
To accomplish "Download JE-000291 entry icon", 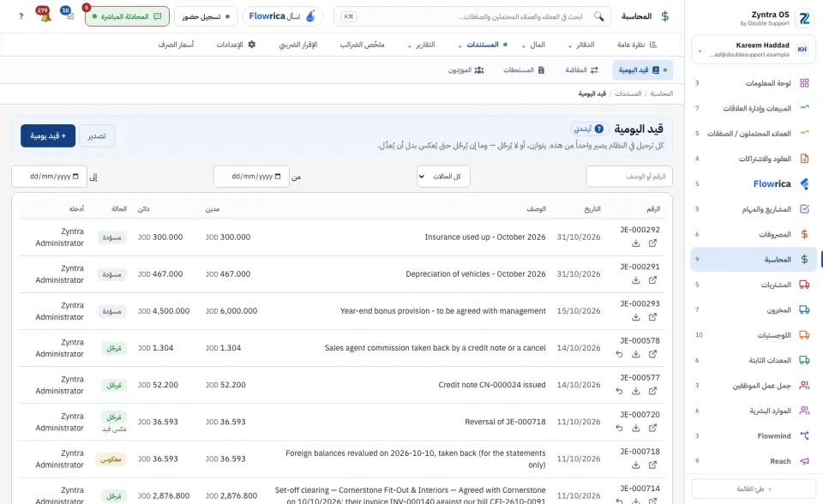I will click(635, 279).
